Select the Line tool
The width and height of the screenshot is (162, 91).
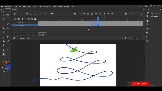[4, 32]
